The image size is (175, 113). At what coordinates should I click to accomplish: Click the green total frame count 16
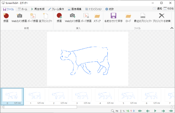[128, 111]
